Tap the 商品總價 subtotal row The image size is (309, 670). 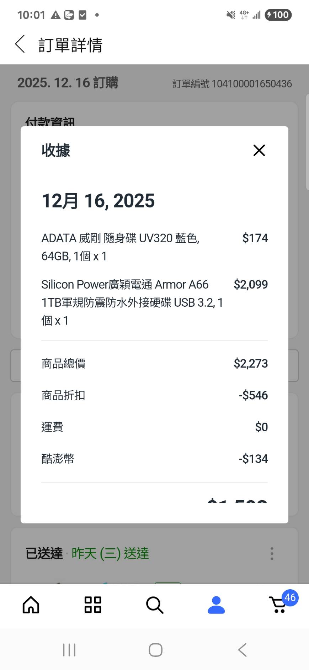click(x=154, y=364)
